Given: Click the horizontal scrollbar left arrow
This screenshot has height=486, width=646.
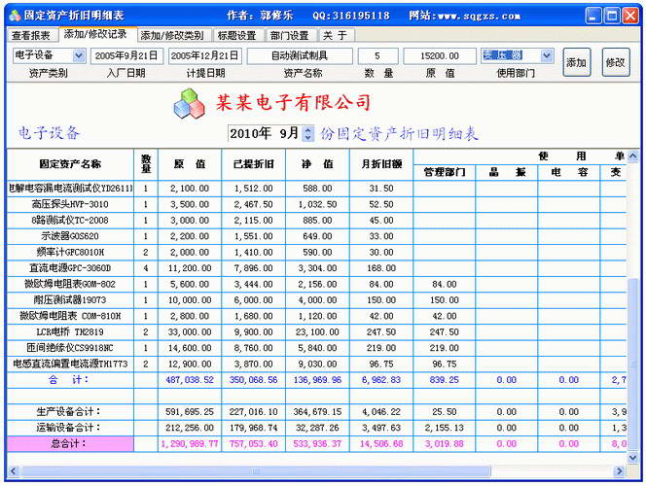Looking at the screenshot, I should 14,470.
